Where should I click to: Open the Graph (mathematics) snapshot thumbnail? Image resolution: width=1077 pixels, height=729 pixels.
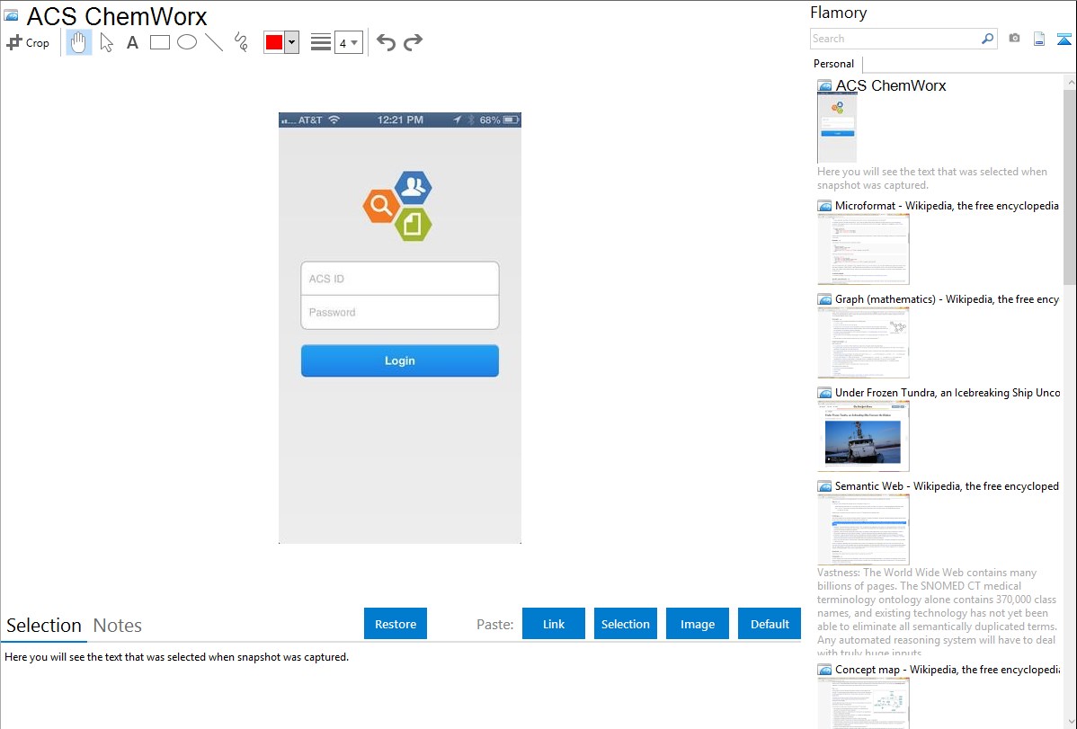[x=863, y=342]
